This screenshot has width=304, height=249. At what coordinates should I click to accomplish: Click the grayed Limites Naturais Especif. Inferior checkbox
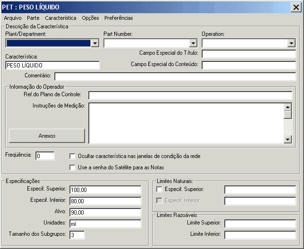(159, 200)
